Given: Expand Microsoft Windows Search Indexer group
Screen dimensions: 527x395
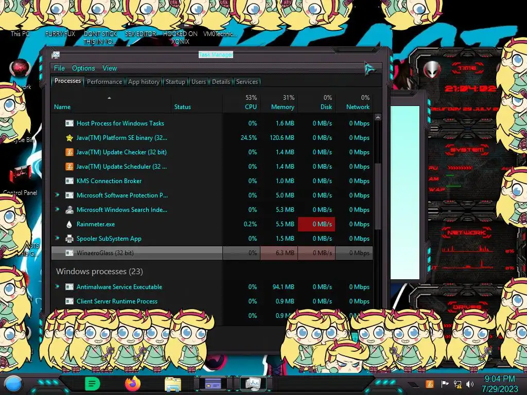Looking at the screenshot, I should pyautogui.click(x=57, y=210).
